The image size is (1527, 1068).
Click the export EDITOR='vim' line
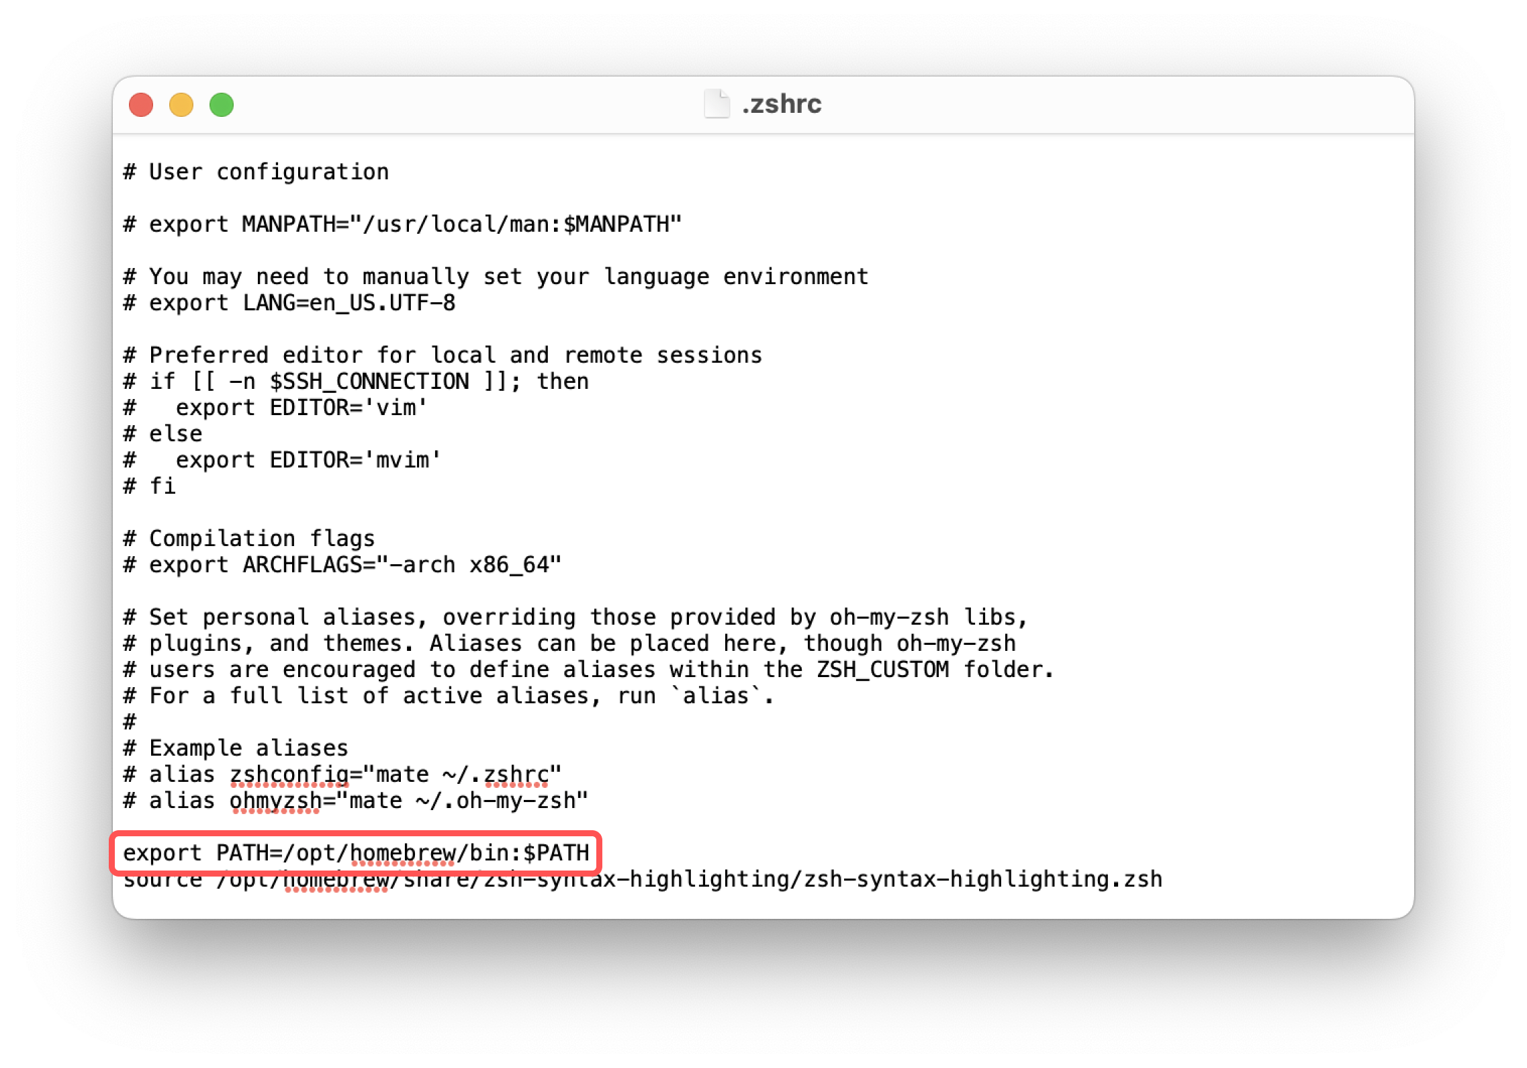275,408
